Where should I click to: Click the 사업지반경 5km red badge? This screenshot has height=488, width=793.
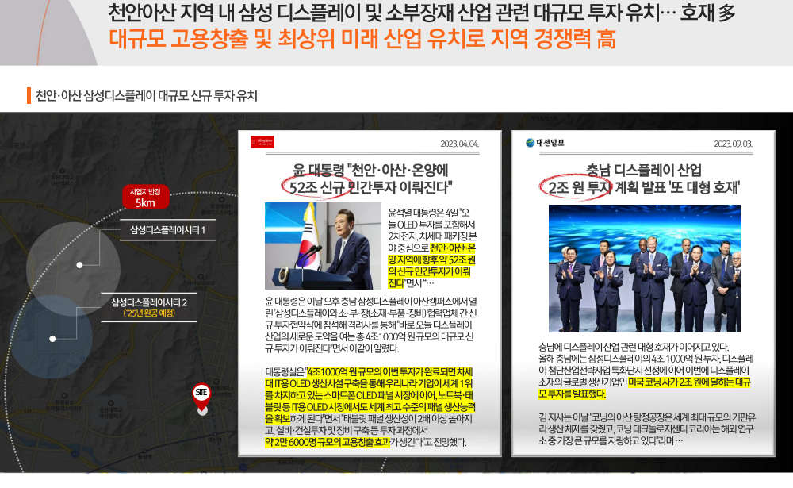coord(145,197)
